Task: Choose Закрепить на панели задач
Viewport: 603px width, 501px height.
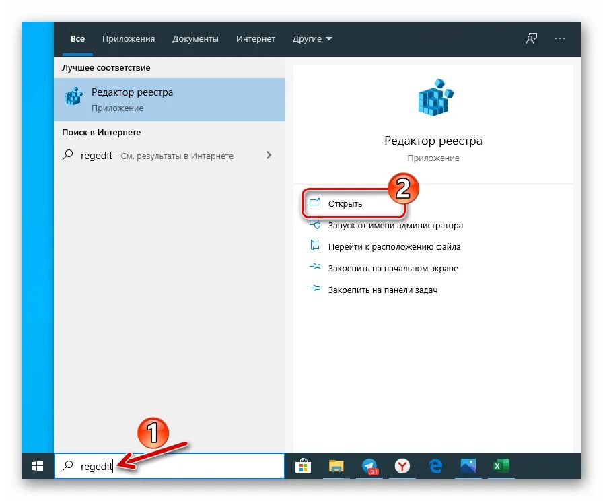Action: point(383,290)
